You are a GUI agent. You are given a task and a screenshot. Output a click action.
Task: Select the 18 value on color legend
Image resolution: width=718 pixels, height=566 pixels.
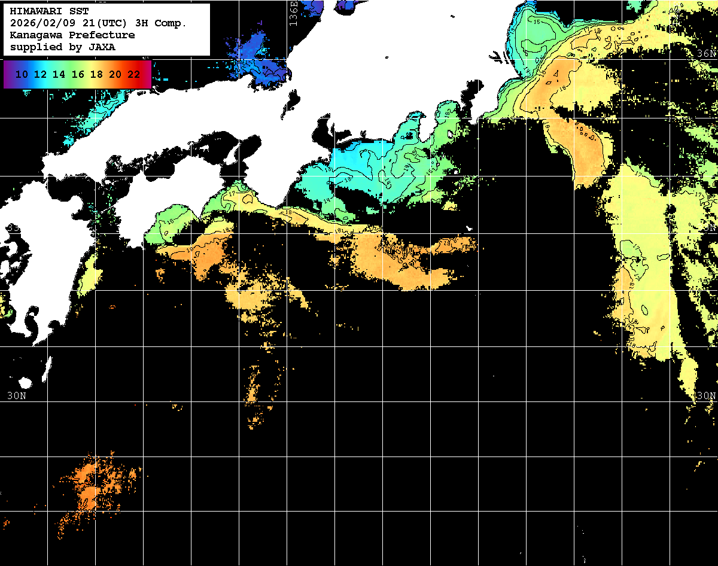tap(96, 74)
